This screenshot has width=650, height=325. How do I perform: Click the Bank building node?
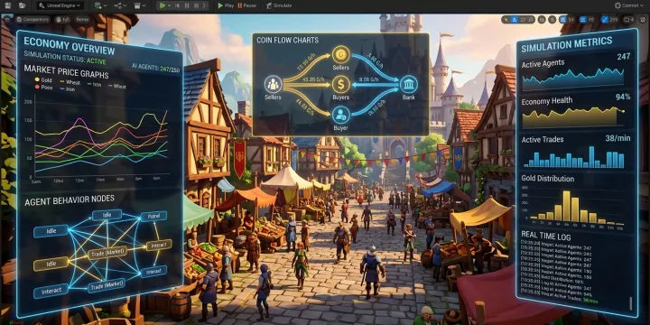(409, 85)
